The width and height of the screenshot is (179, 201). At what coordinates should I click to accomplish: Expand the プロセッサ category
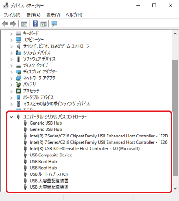[11, 91]
